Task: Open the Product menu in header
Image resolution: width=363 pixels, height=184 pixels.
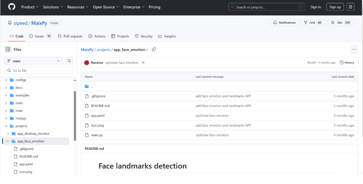Action: point(30,7)
